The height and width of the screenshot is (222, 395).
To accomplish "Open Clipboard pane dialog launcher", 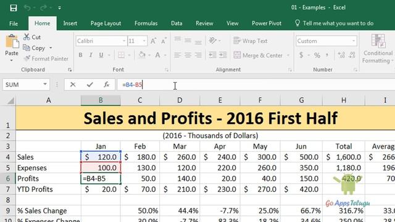I will tap(70, 70).
